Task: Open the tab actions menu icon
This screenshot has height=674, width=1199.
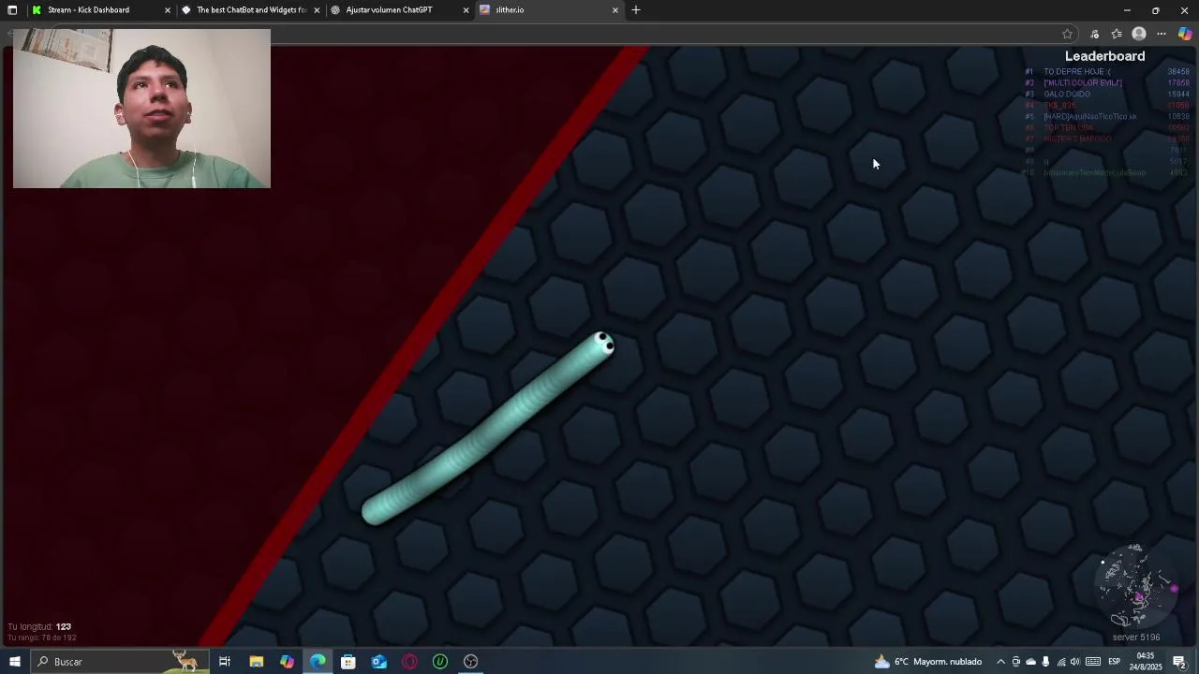Action: pos(12,10)
